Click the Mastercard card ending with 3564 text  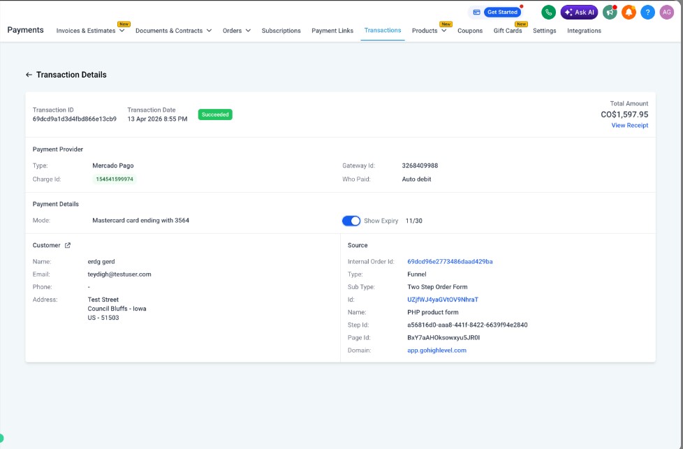140,221
